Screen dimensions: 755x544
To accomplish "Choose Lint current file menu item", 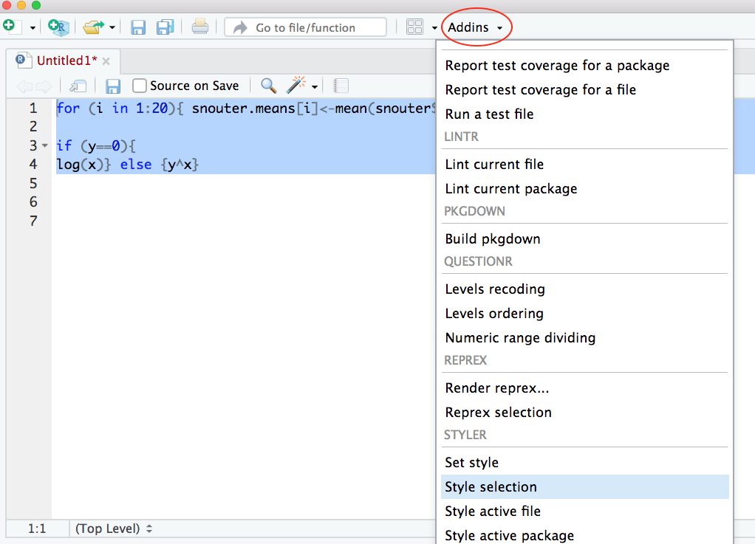I will [494, 165].
